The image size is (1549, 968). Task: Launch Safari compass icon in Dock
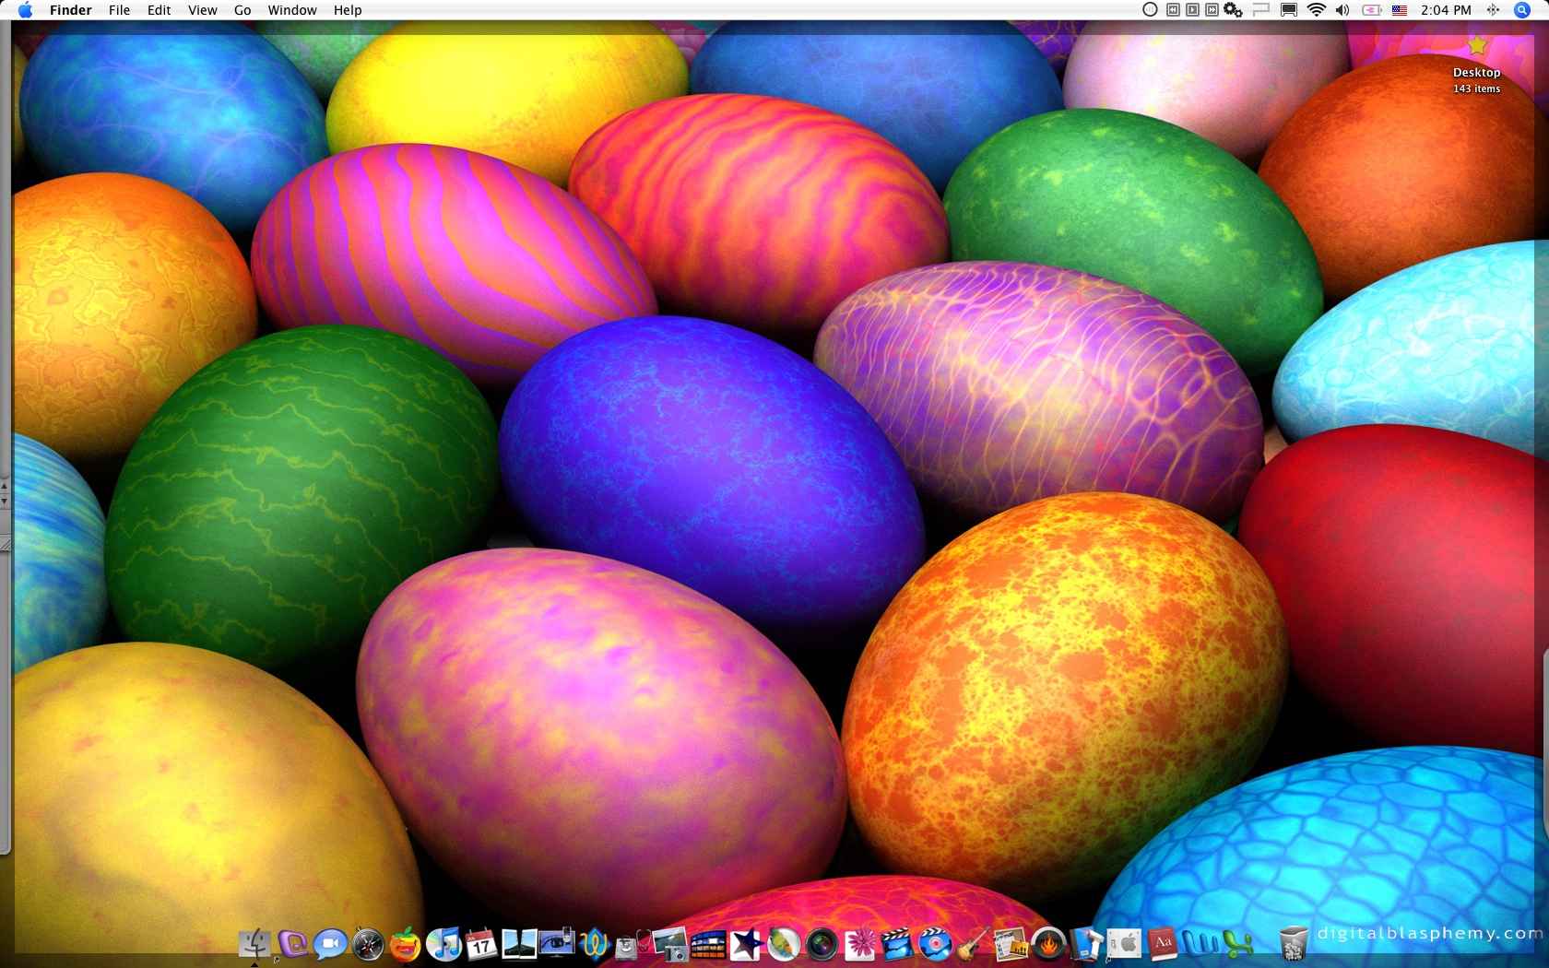point(369,944)
